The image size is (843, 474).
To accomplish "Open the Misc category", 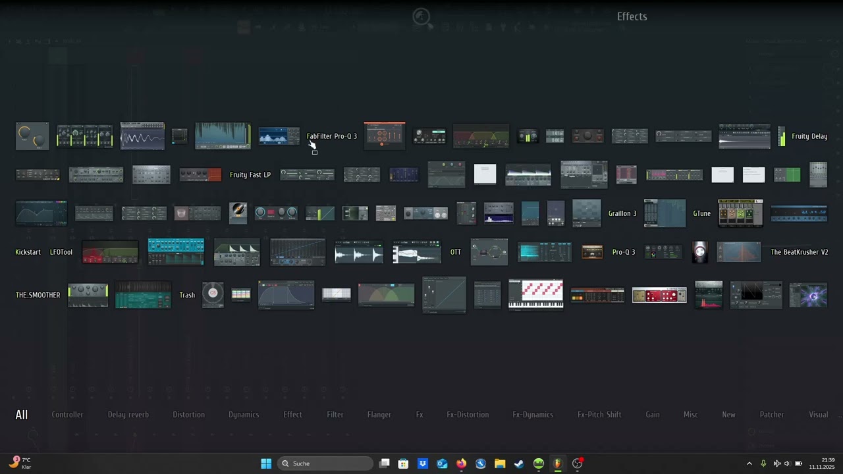I will (691, 415).
